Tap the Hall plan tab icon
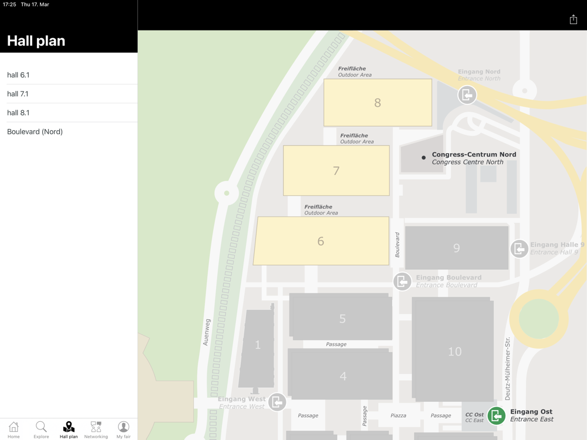 pyautogui.click(x=69, y=429)
